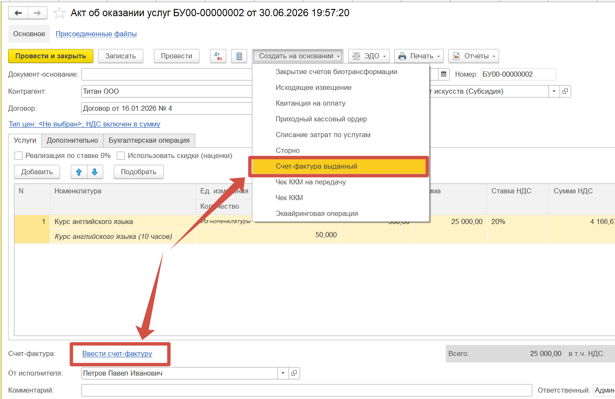615x399 pixels.
Task: Move row down with blue arrow
Action: click(x=95, y=172)
